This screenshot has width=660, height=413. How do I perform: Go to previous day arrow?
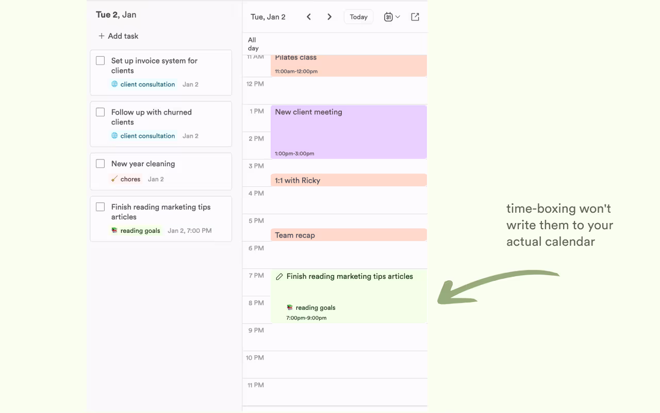click(x=309, y=17)
